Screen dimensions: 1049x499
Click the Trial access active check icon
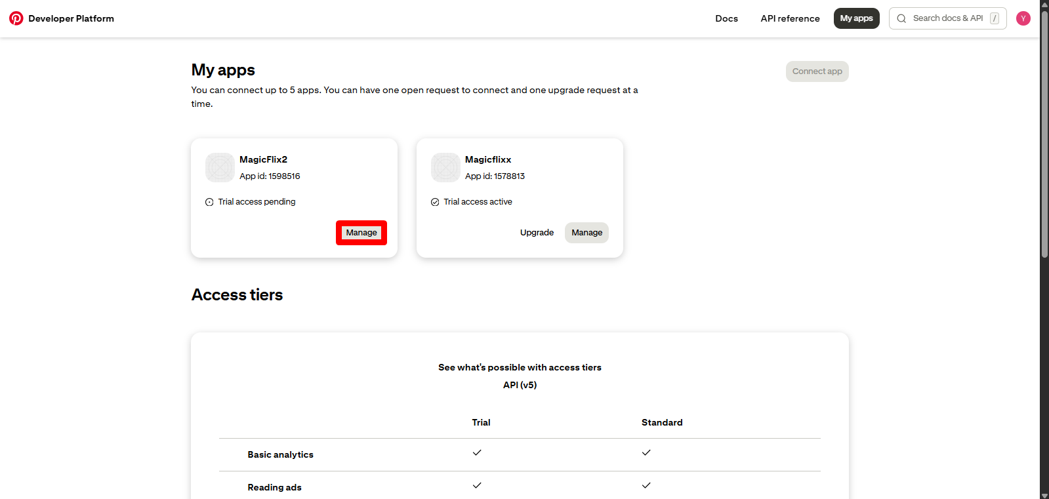click(435, 202)
